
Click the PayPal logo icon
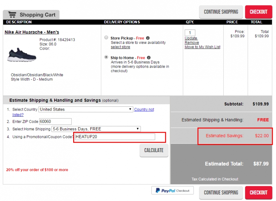(158, 190)
